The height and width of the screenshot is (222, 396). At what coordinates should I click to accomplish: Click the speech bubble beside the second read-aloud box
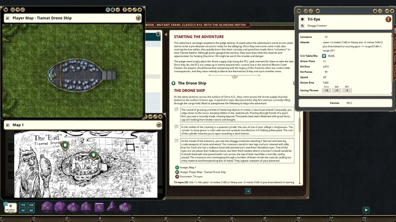point(176,127)
